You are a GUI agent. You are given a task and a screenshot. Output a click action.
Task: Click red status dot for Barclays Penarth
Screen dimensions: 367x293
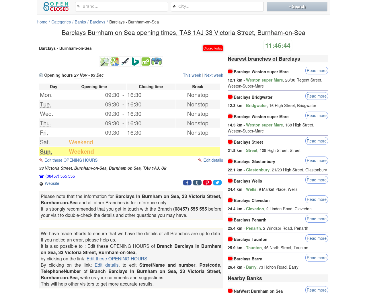point(230,220)
